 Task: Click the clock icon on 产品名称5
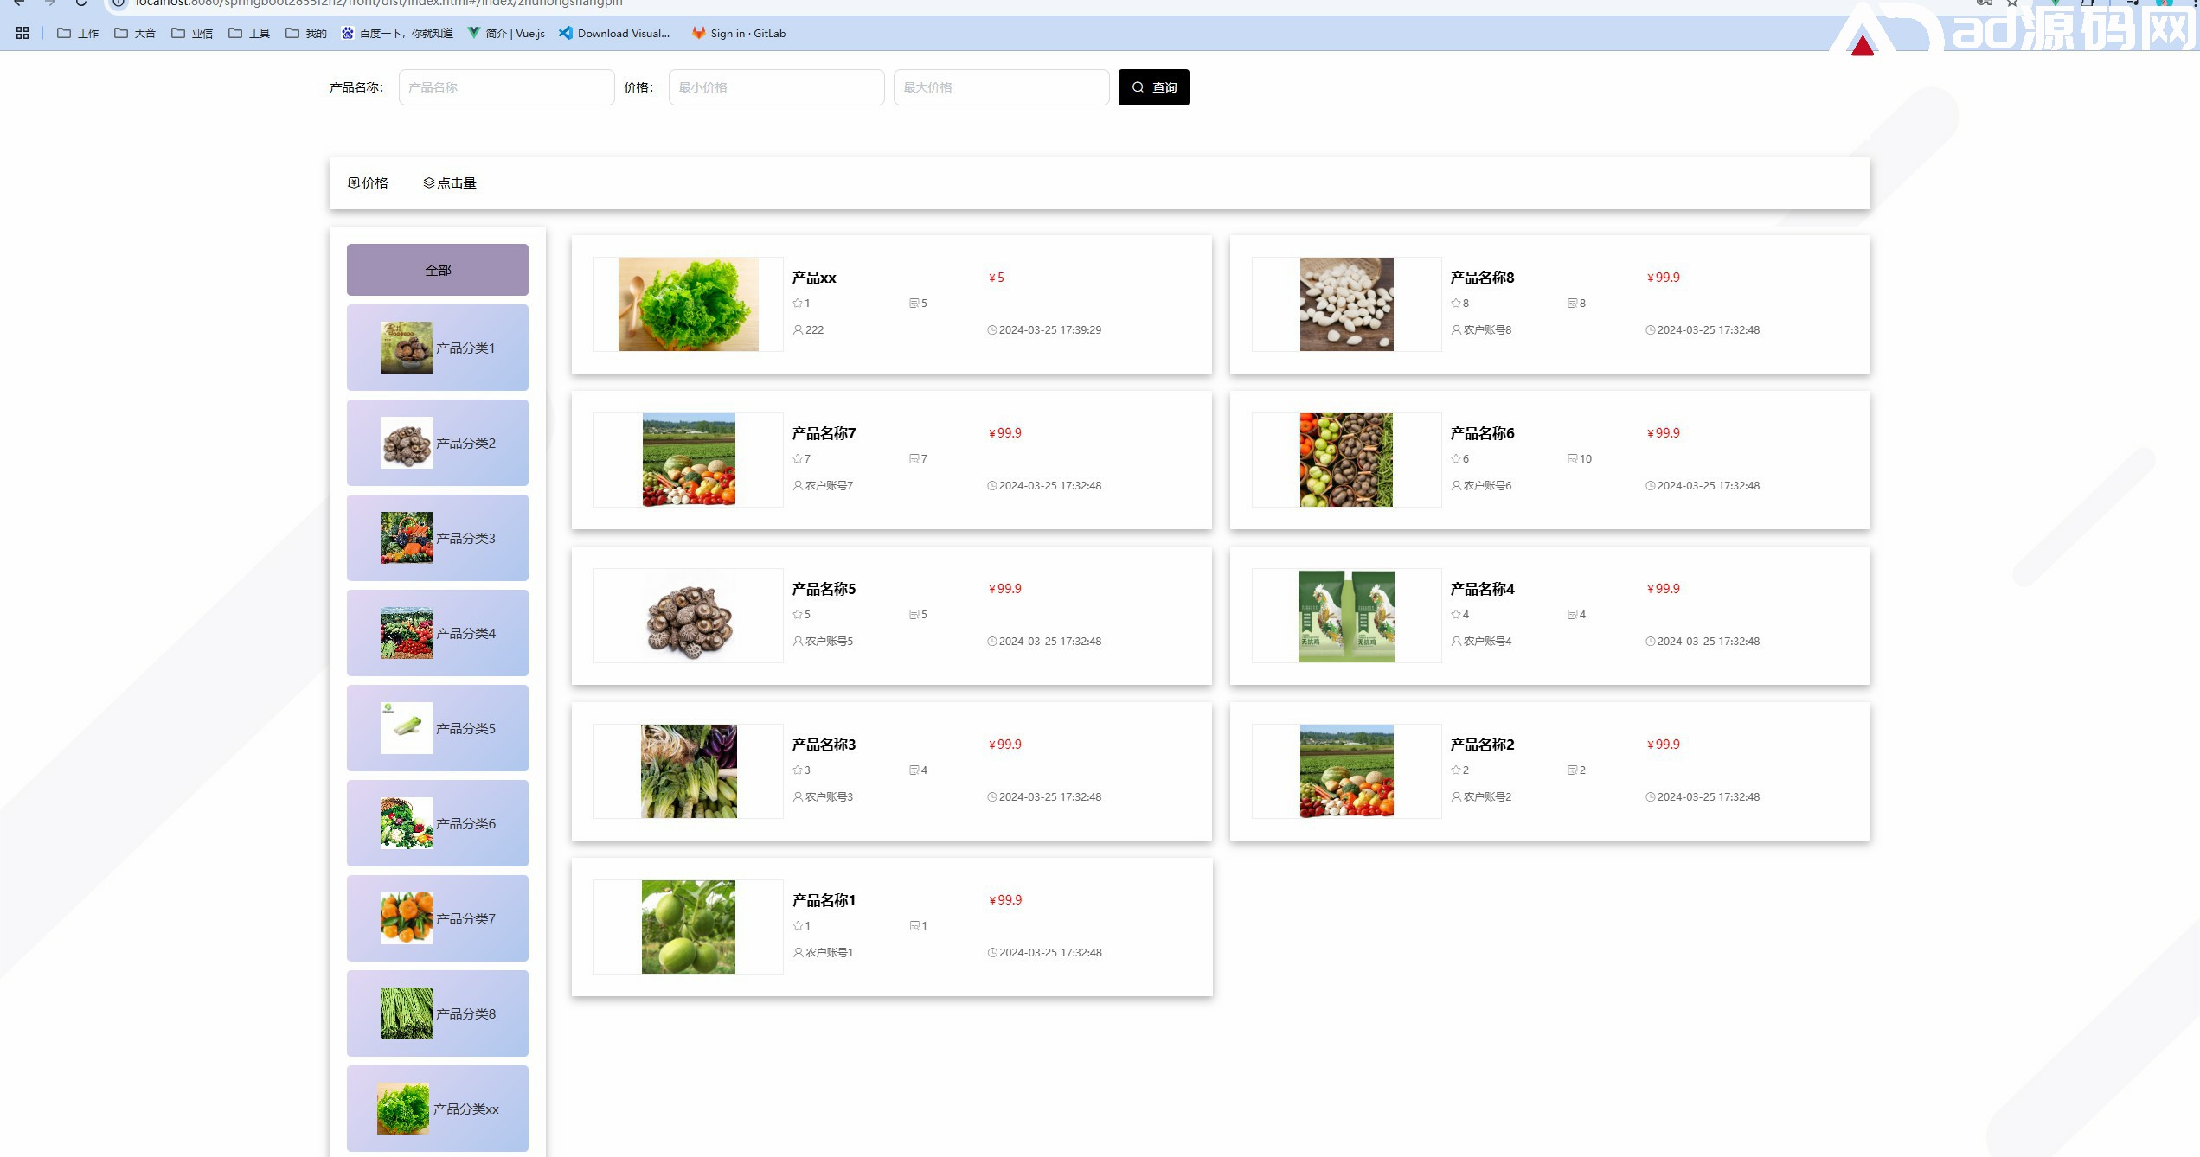click(992, 642)
